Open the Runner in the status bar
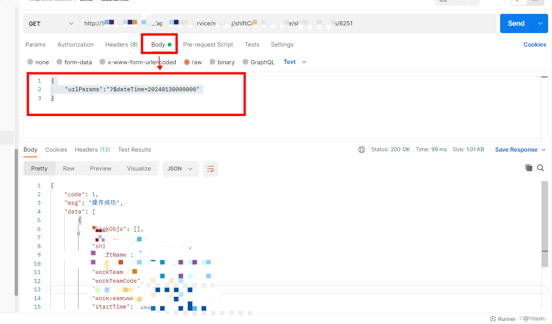 (503, 319)
